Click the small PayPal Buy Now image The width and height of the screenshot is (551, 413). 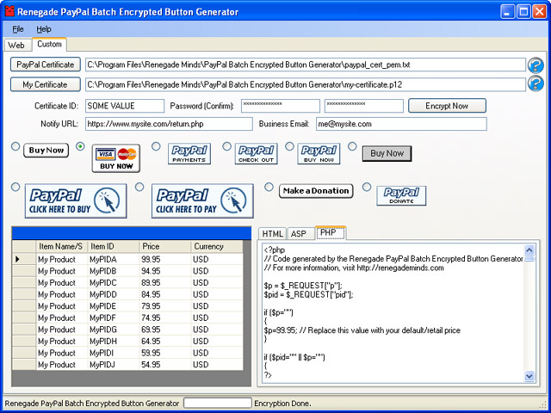point(319,154)
